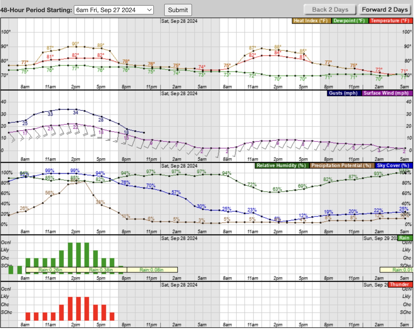The image size is (414, 330).
Task: Click the green Rain legend label
Action: (405, 238)
